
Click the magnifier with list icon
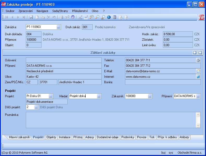click(x=103, y=17)
